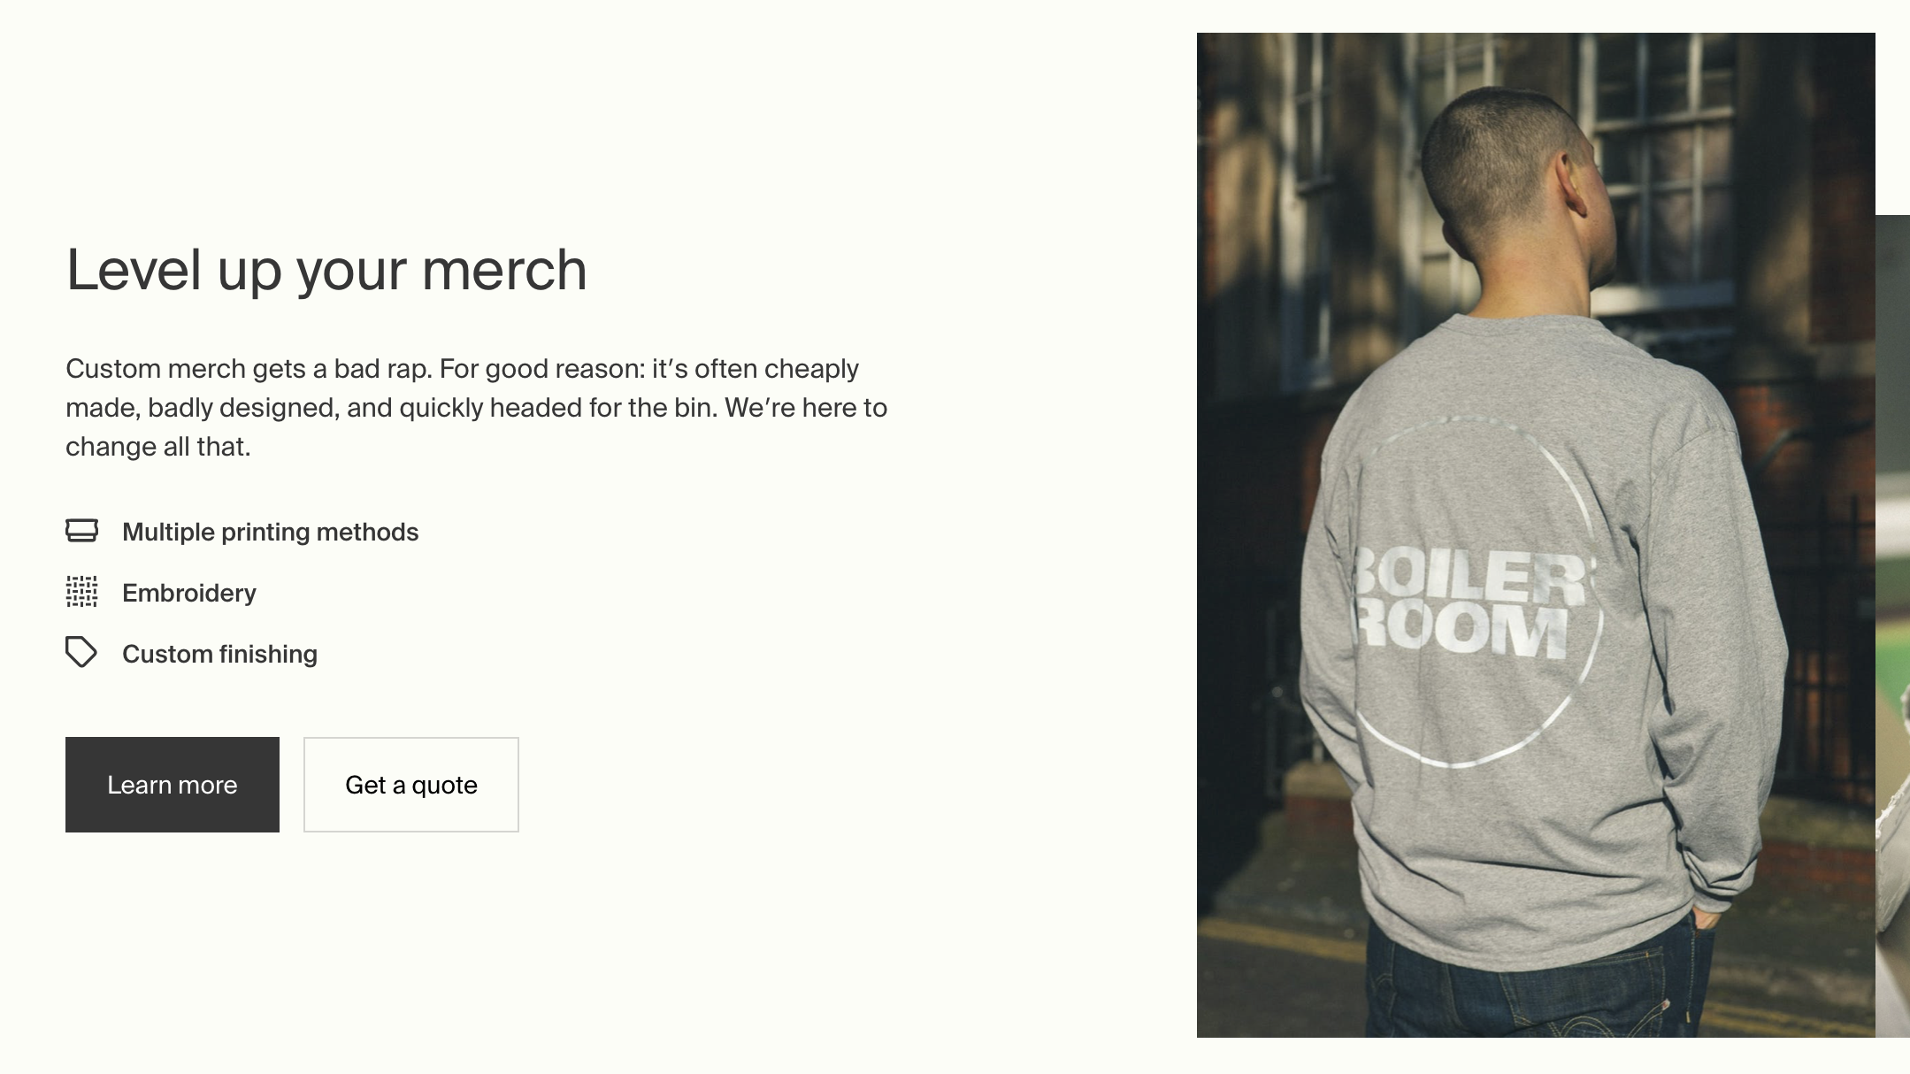Show the partially visible next image at right edge
The width and height of the screenshot is (1910, 1074).
(x=1893, y=619)
